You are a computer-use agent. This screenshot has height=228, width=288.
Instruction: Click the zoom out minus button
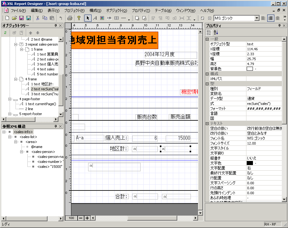coord(81,218)
